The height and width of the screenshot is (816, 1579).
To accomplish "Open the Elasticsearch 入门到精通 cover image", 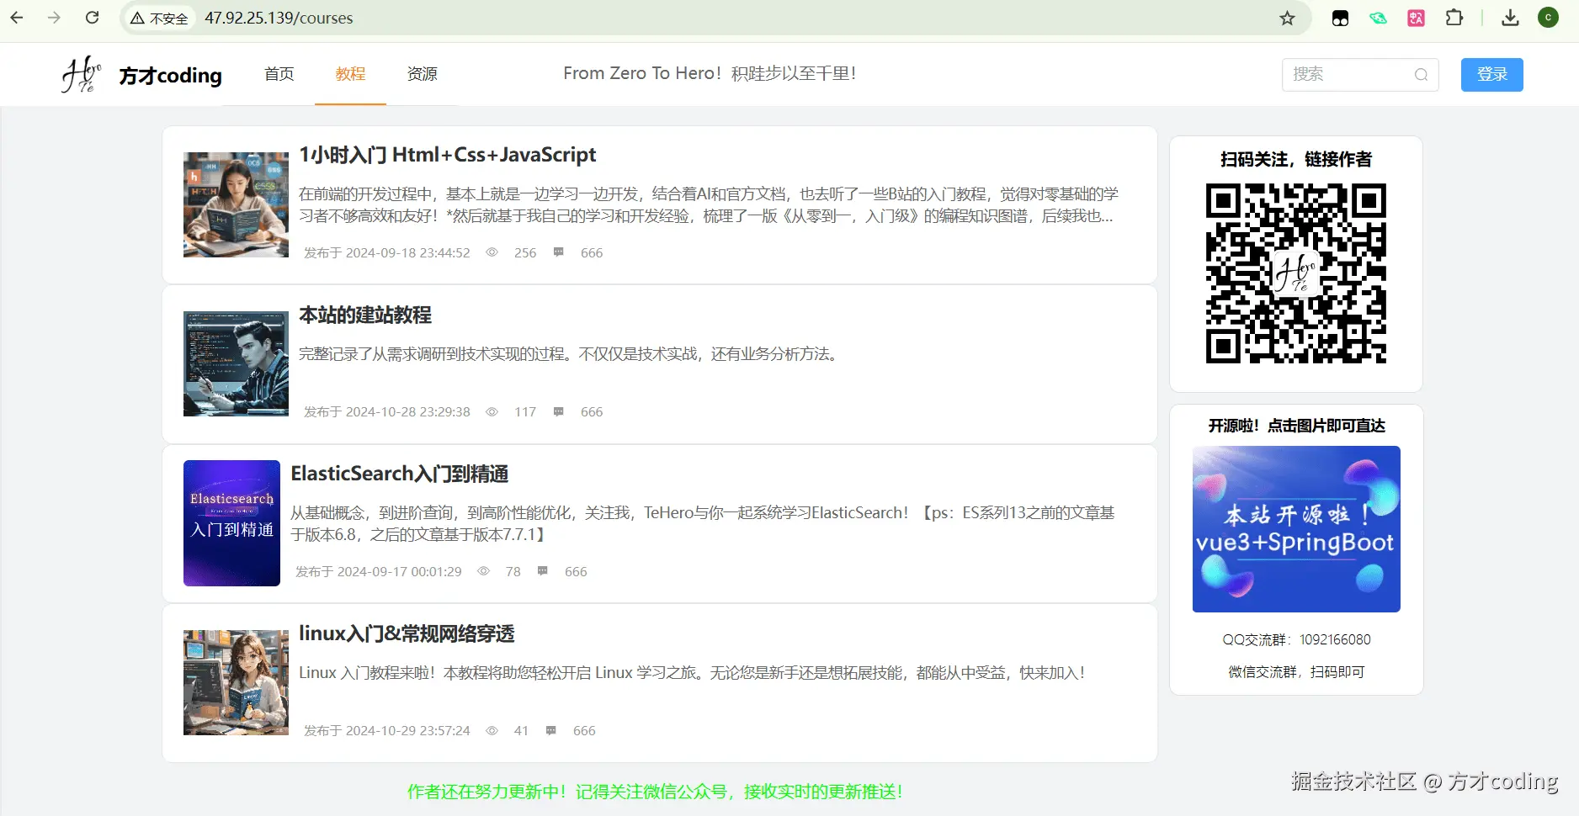I will coord(231,523).
